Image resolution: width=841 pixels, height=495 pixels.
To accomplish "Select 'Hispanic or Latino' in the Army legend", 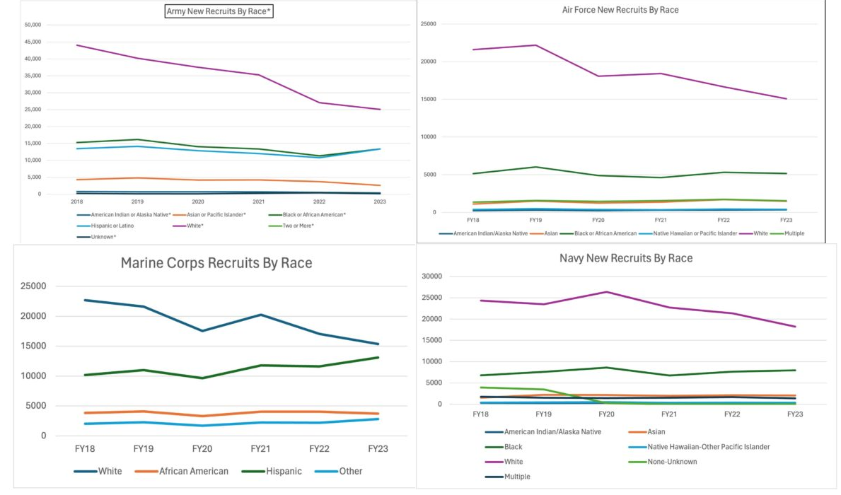I will point(112,226).
